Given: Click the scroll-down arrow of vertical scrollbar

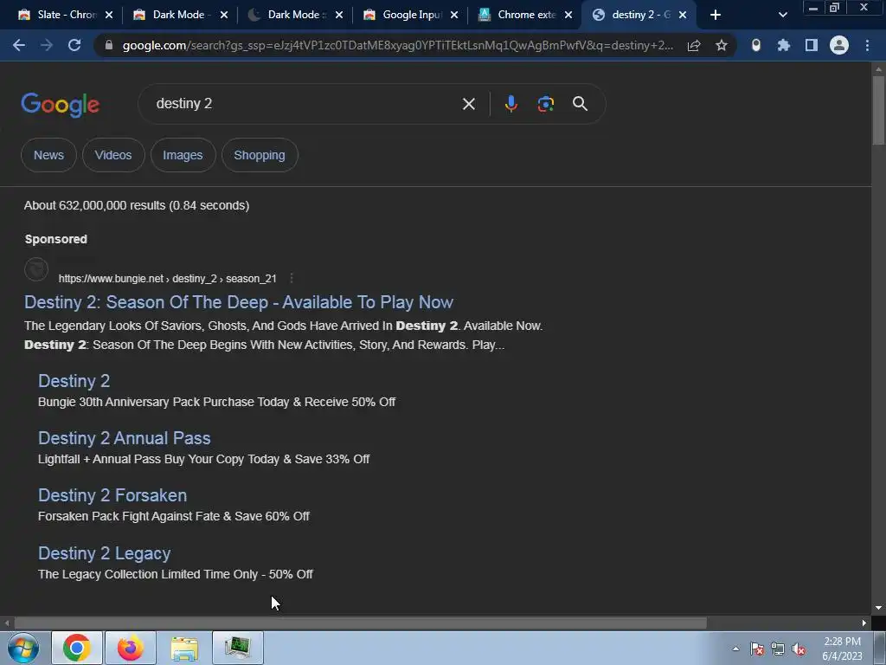Looking at the screenshot, I should 878,607.
